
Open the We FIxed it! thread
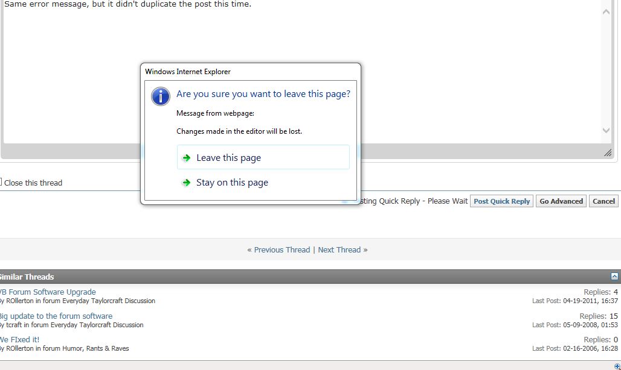[19, 340]
